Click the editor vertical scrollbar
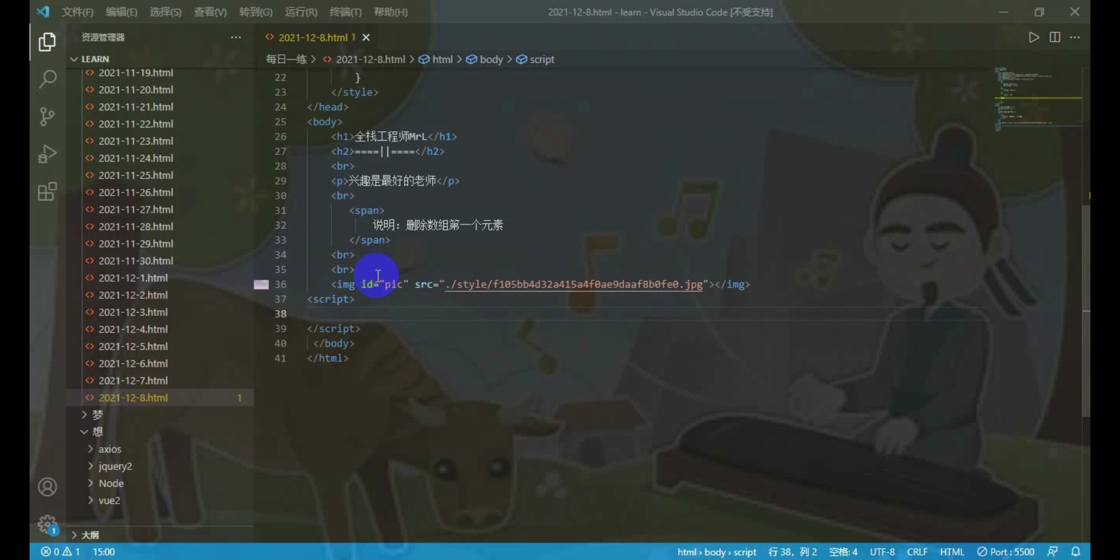Image resolution: width=1120 pixels, height=560 pixels. tap(1086, 311)
